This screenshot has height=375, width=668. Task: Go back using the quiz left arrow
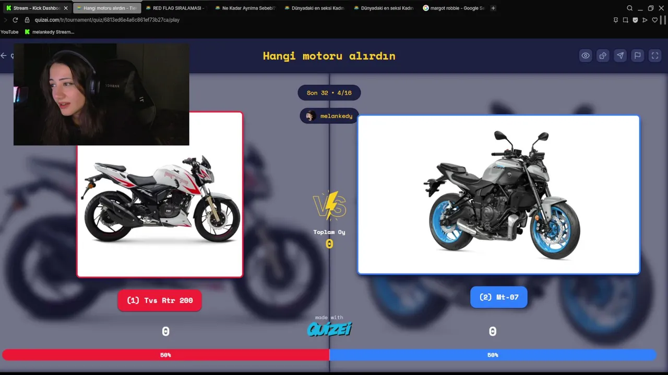coord(4,56)
